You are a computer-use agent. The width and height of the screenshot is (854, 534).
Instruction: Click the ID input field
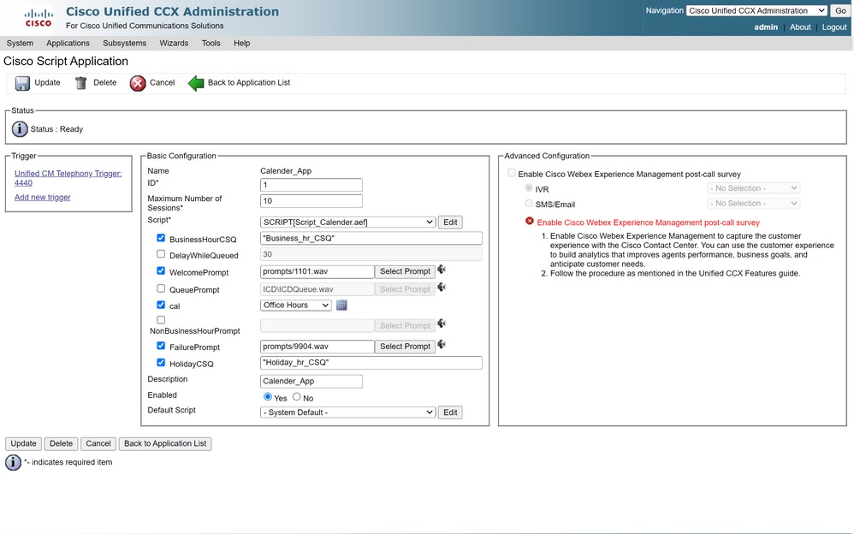(311, 185)
